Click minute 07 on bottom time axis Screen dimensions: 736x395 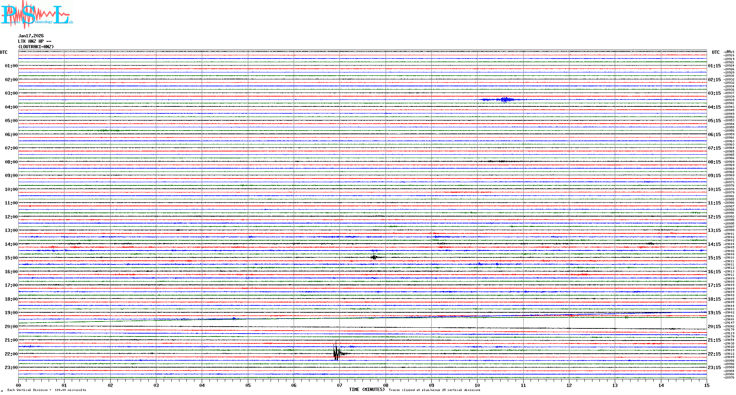[339, 385]
